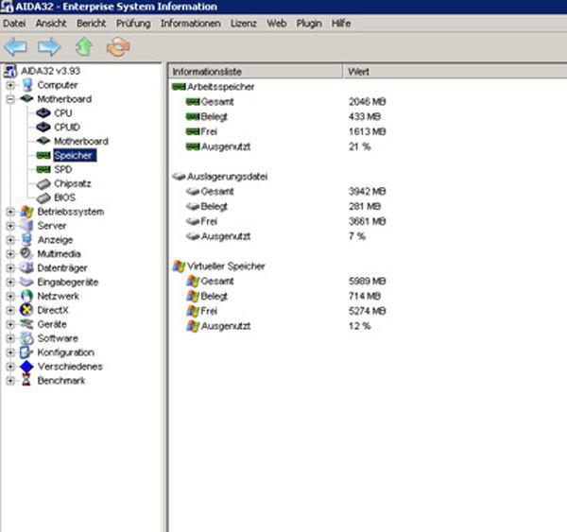
Task: Select the Virtueller Speicher group row
Action: click(x=226, y=266)
